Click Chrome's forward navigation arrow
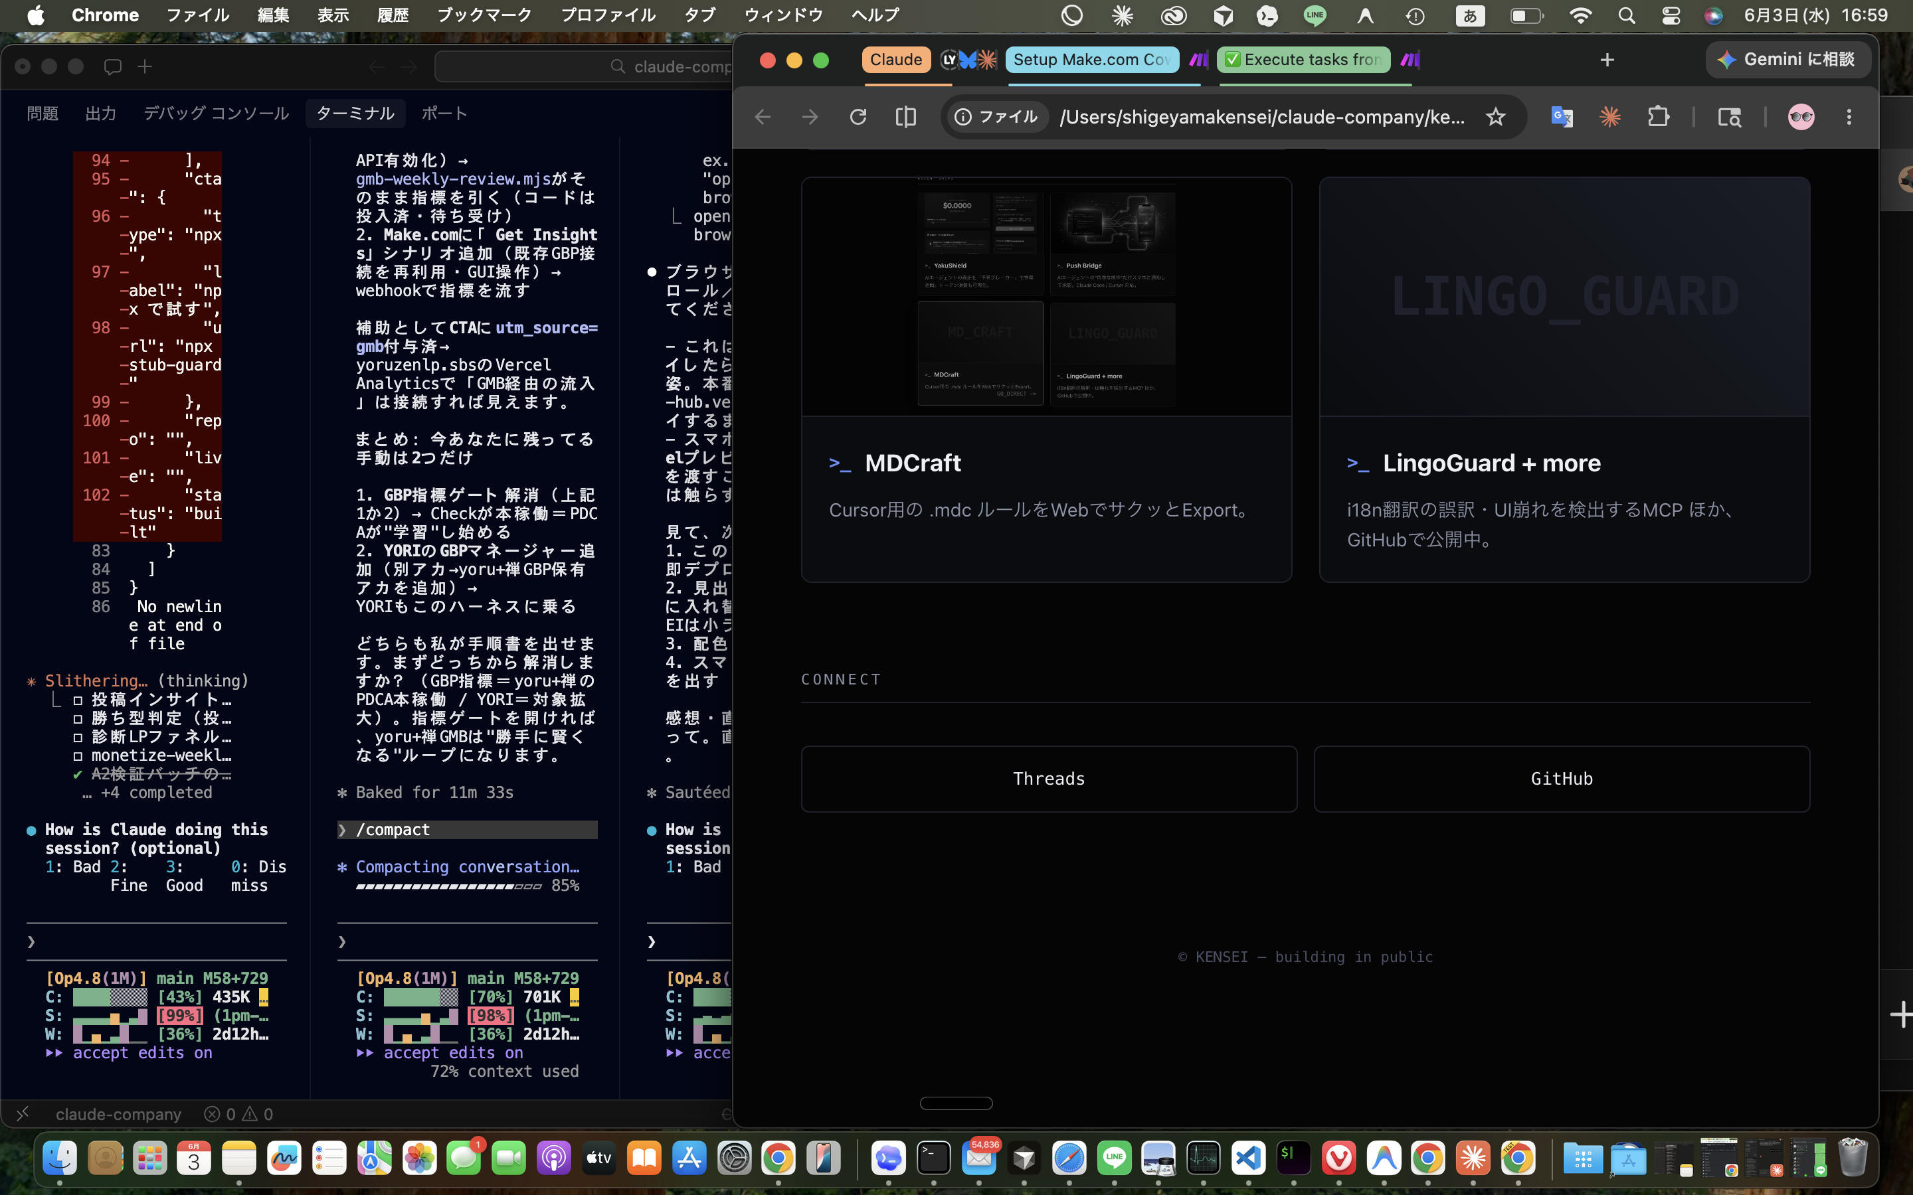This screenshot has height=1195, width=1913. [810, 117]
